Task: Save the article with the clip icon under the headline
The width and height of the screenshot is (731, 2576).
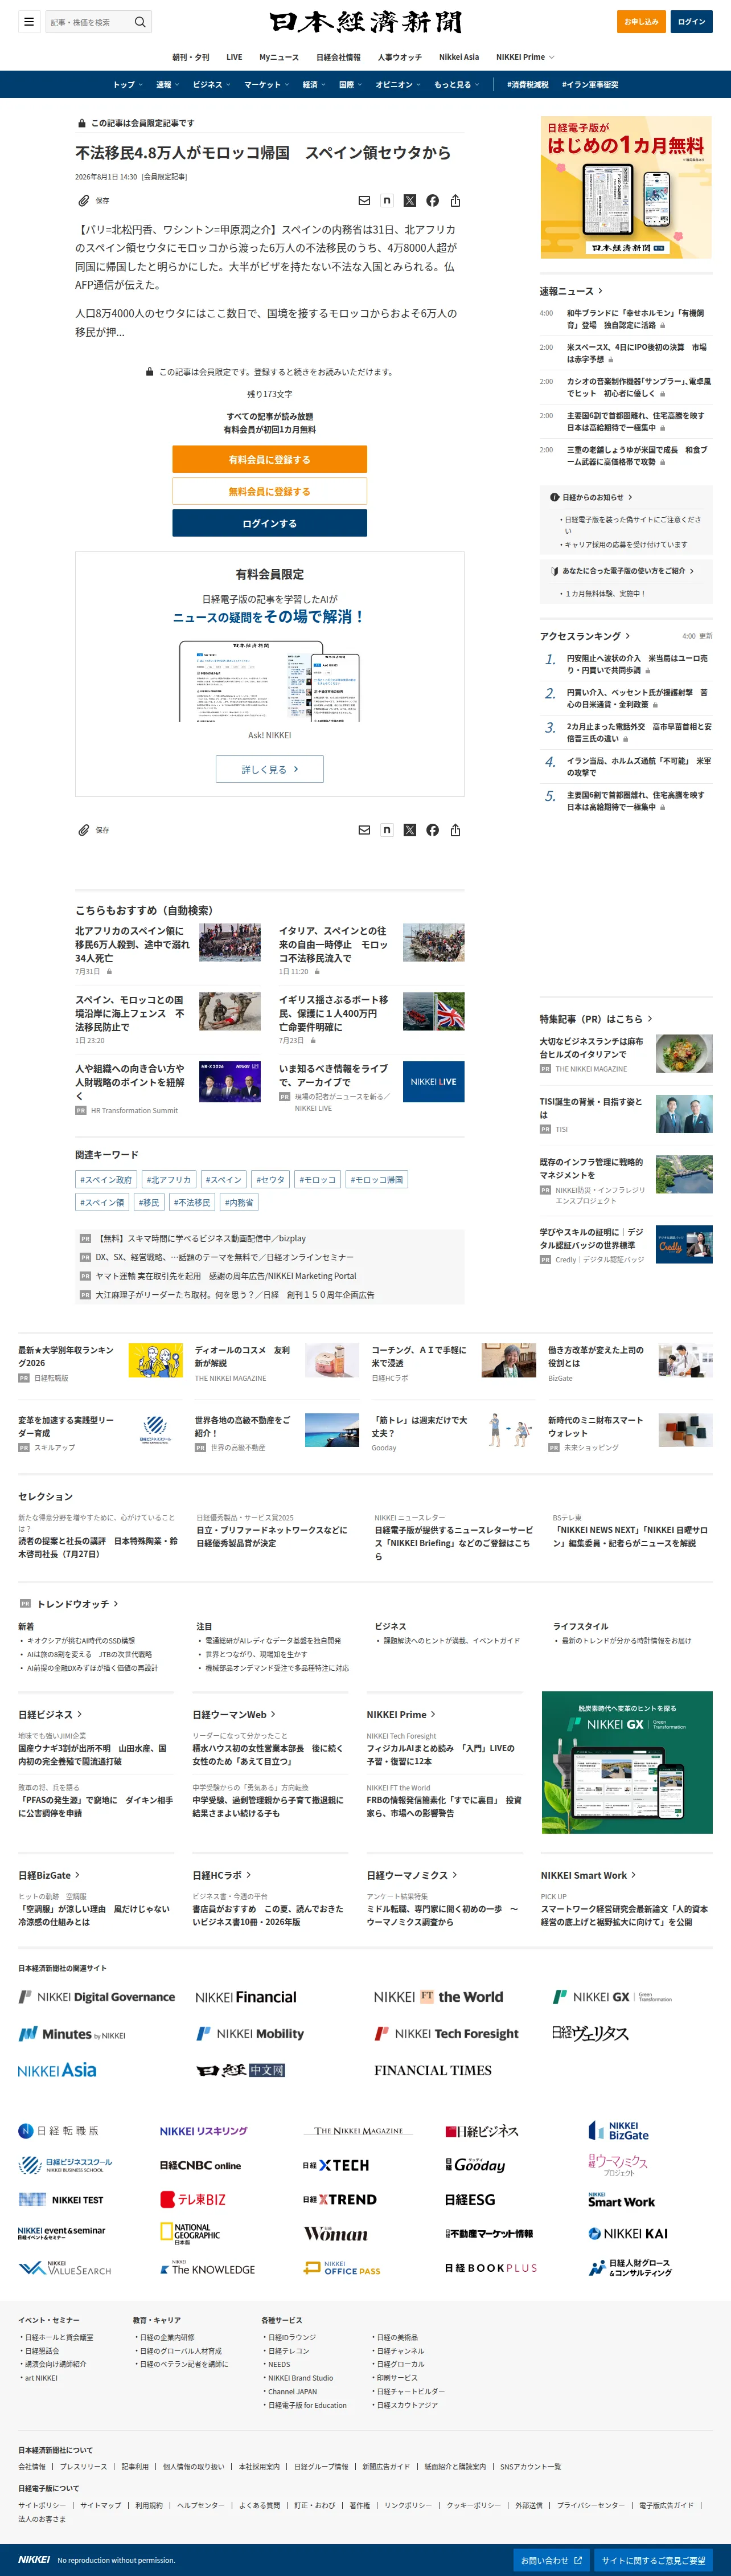Action: [84, 201]
